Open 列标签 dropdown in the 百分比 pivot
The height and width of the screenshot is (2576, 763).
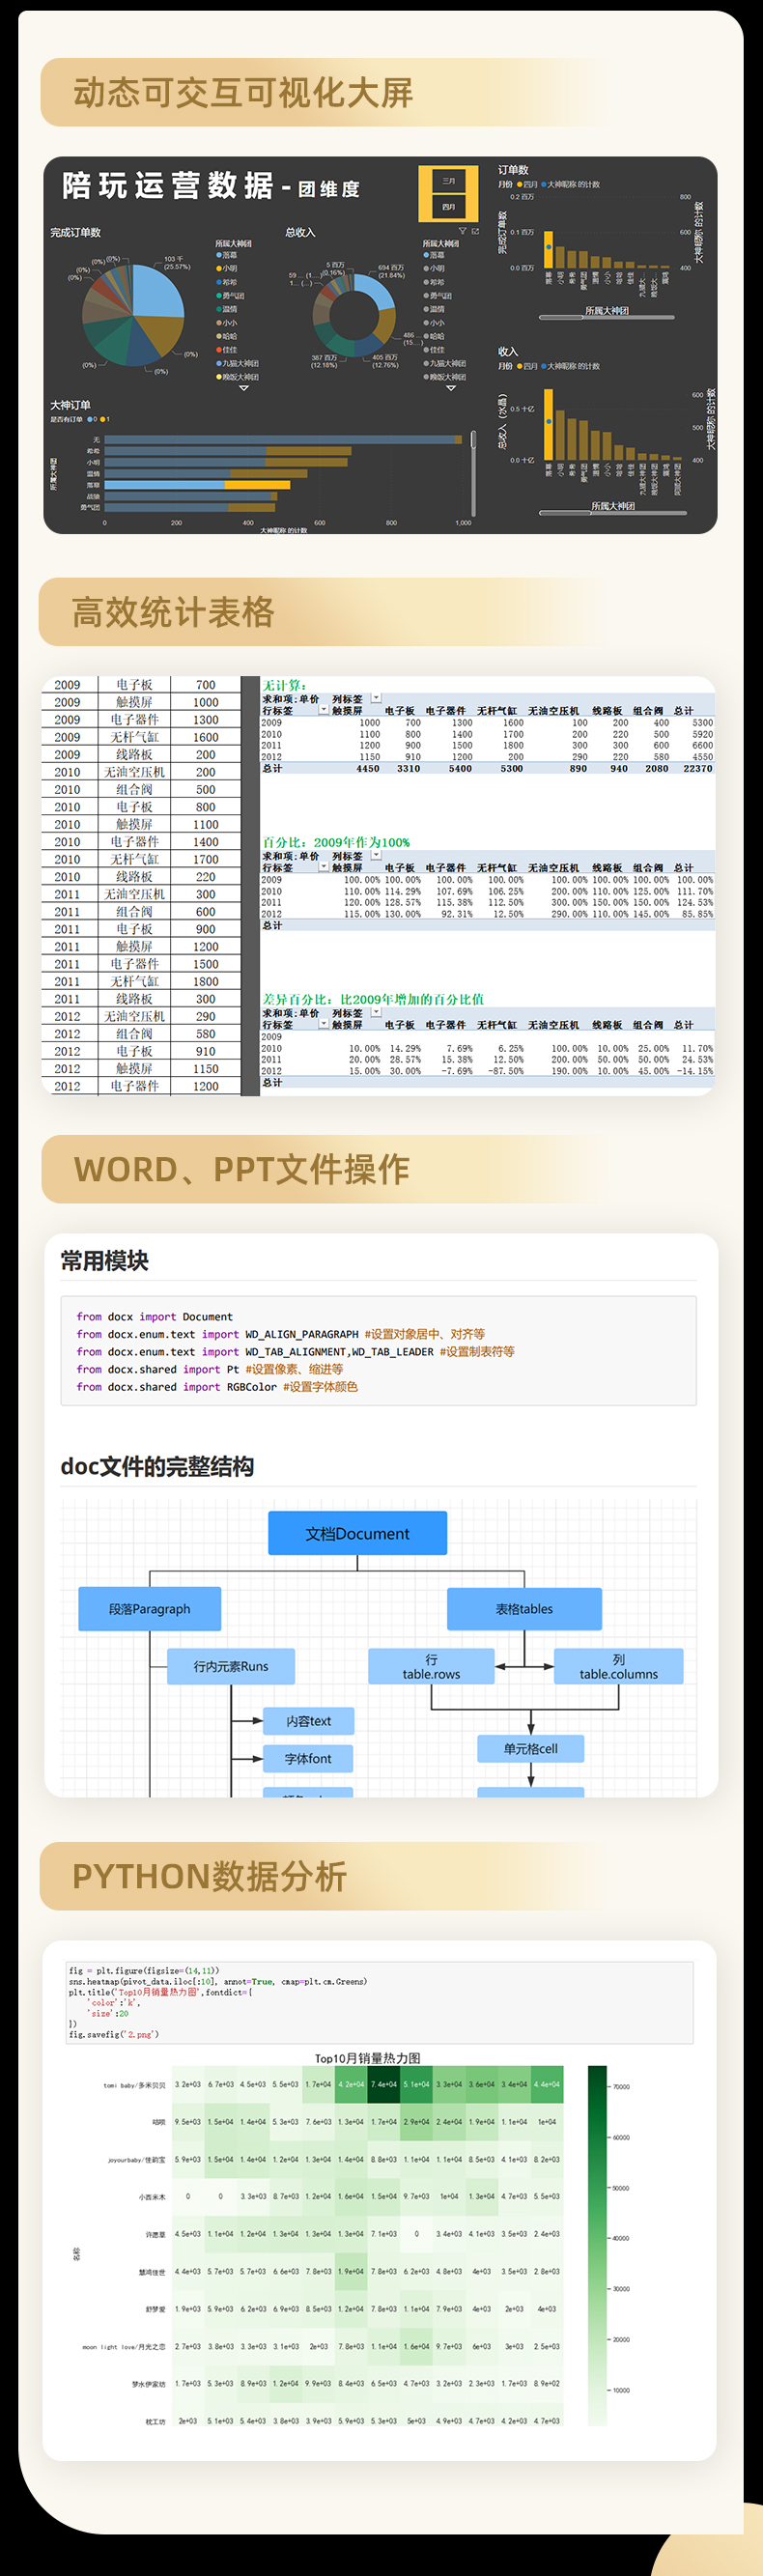376,855
